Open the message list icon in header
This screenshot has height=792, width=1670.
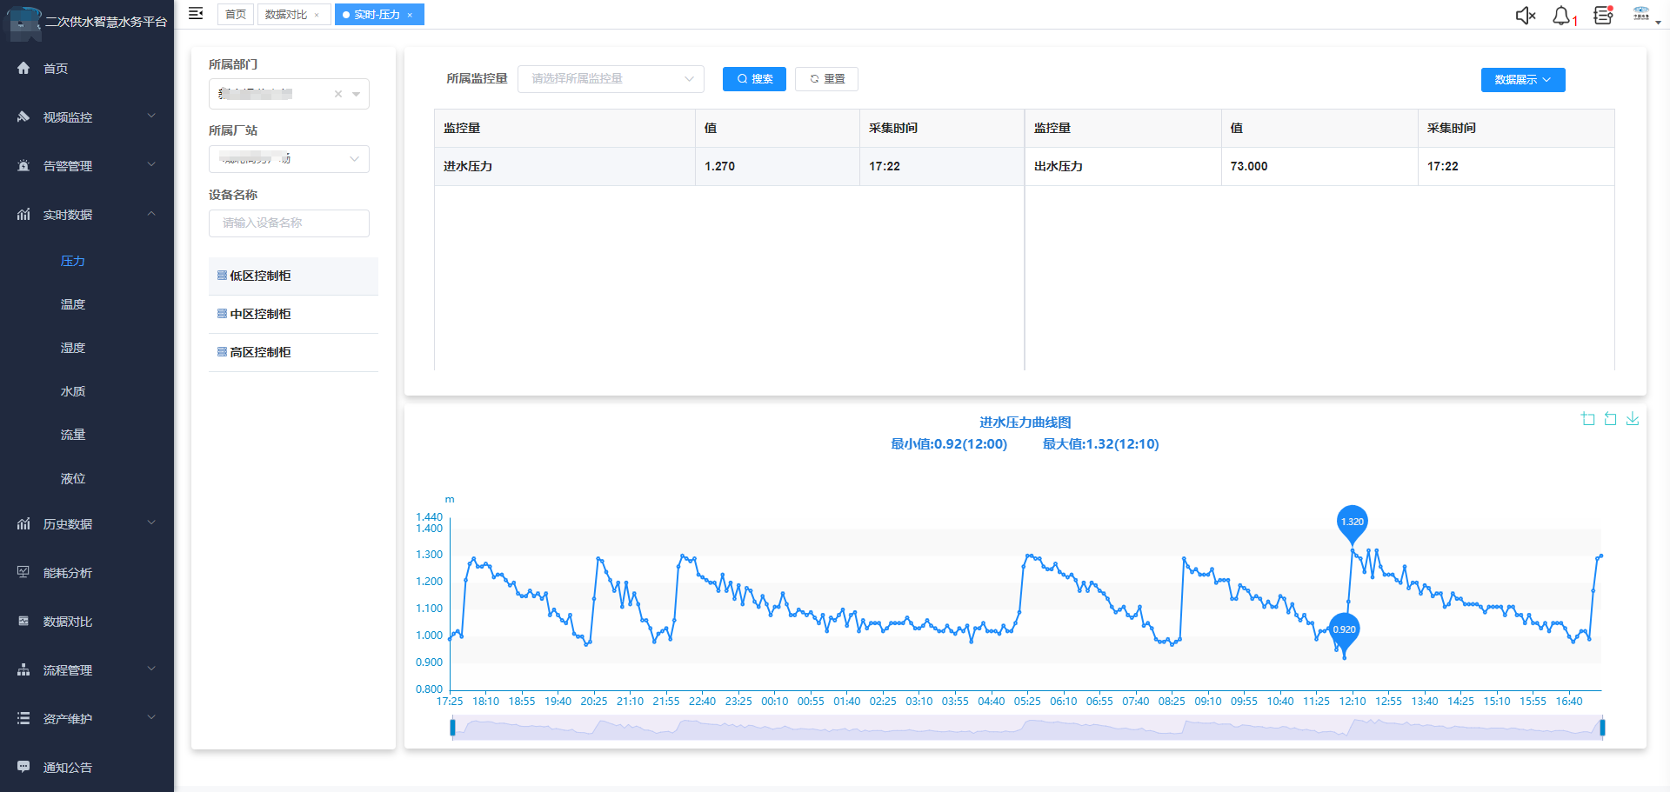click(1603, 16)
